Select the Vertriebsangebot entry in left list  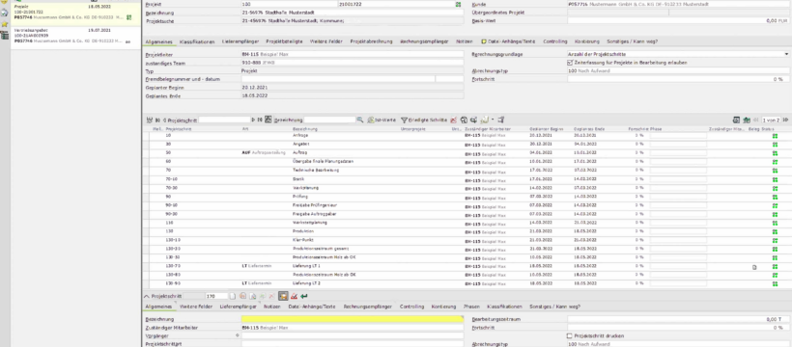point(74,36)
